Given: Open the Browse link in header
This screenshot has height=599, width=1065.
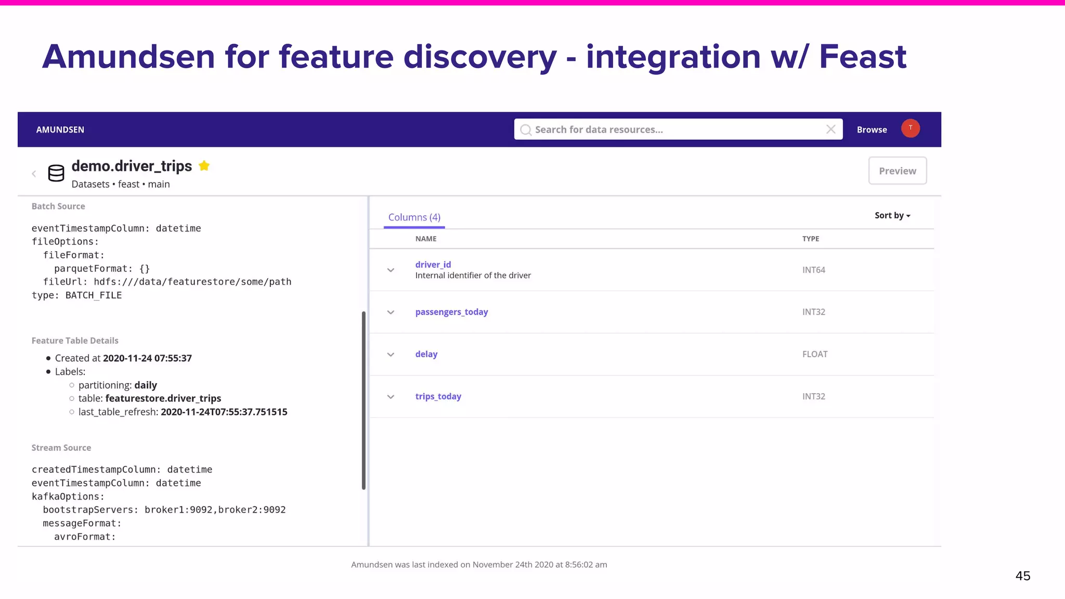Looking at the screenshot, I should (872, 129).
